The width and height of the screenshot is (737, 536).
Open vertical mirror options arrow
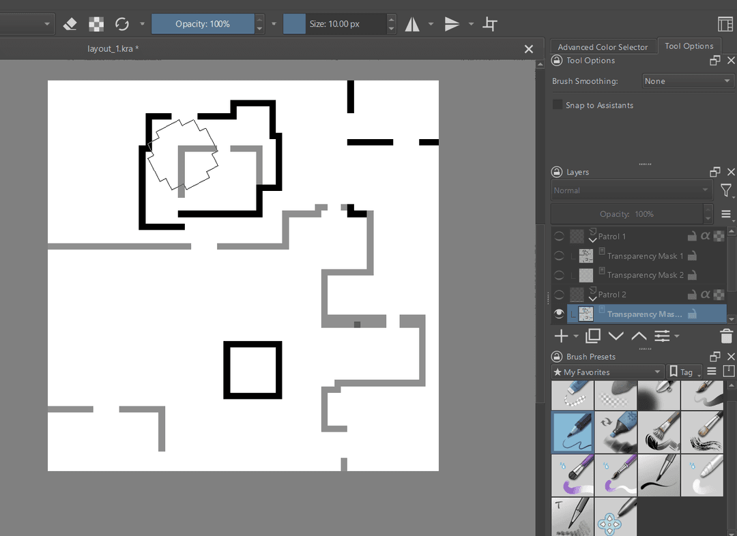471,24
